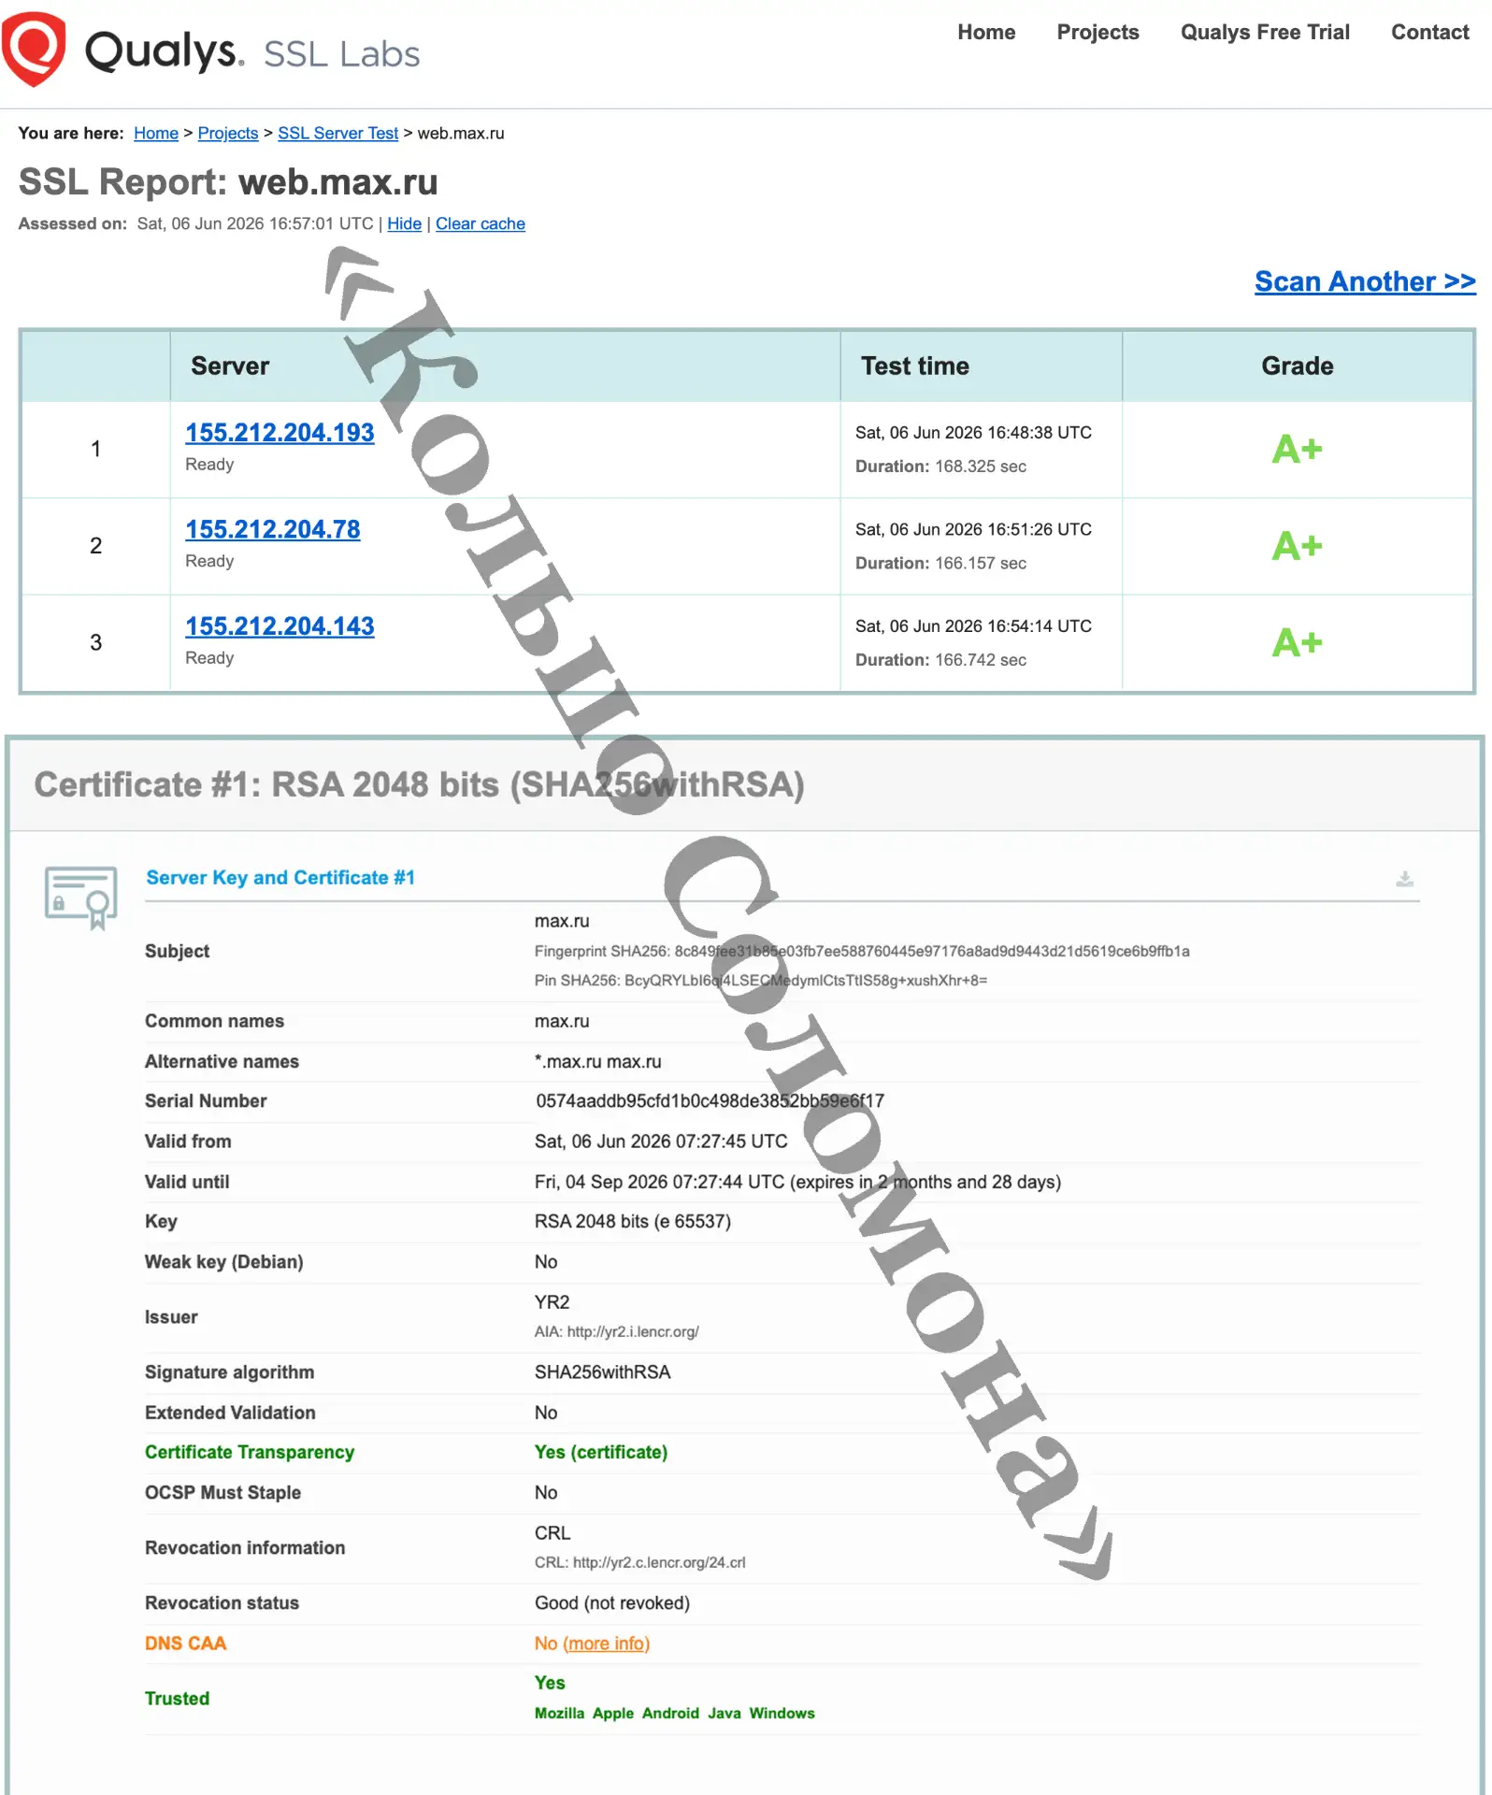Select the A+ grade for 155.212.204.193
Screen dimensions: 1492x1795
click(1297, 450)
